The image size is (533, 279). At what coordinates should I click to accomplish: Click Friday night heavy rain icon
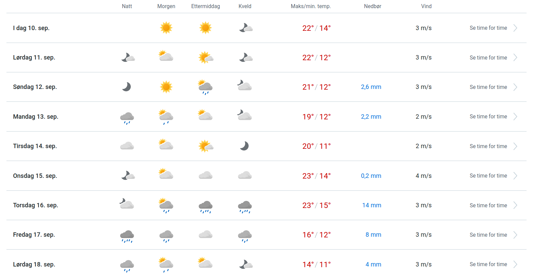click(x=127, y=236)
